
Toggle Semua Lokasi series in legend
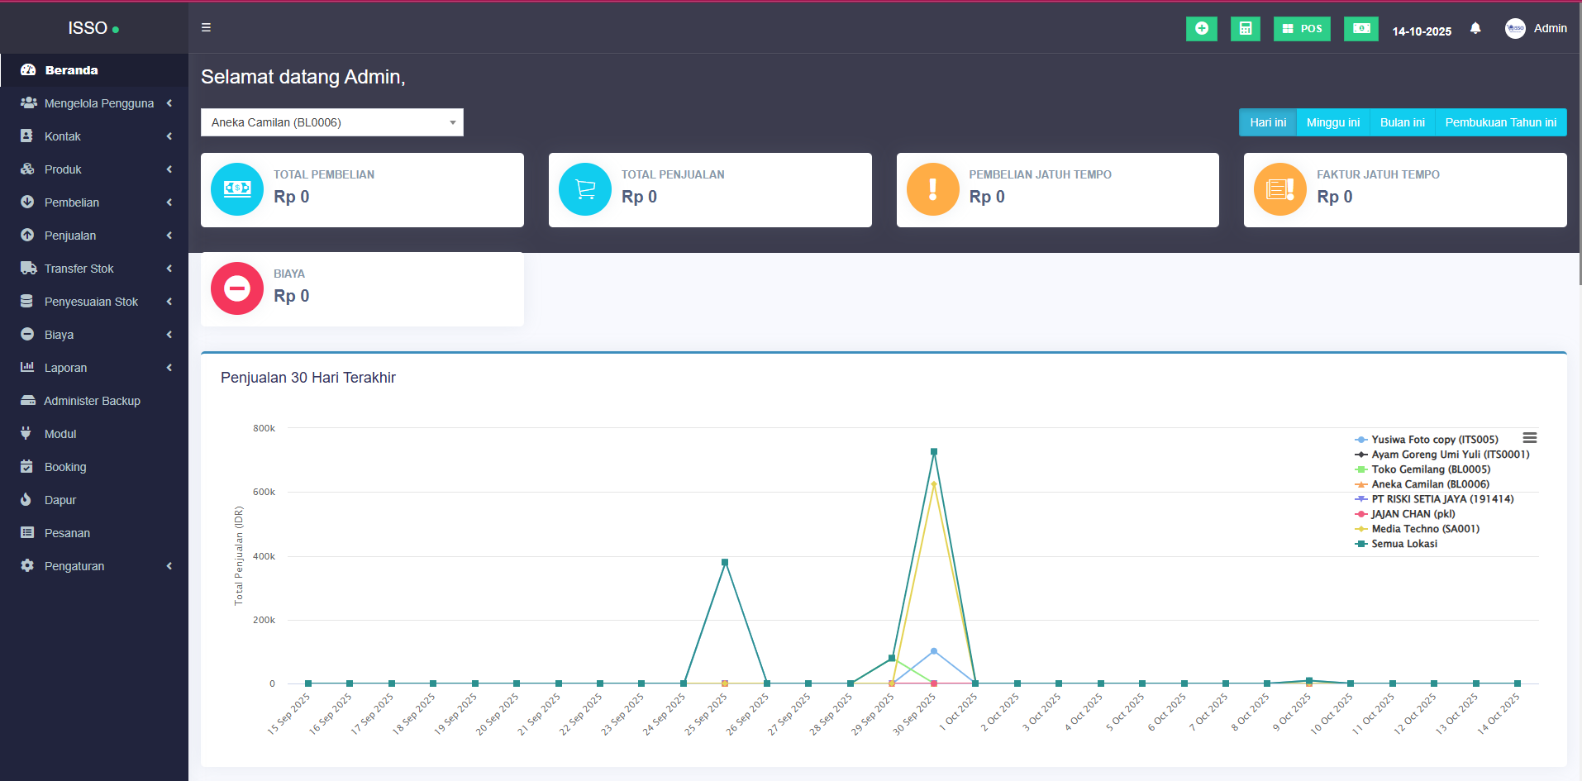point(1403,544)
